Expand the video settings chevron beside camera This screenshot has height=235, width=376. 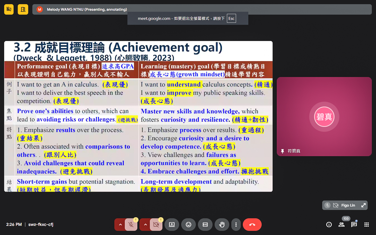pos(145,225)
